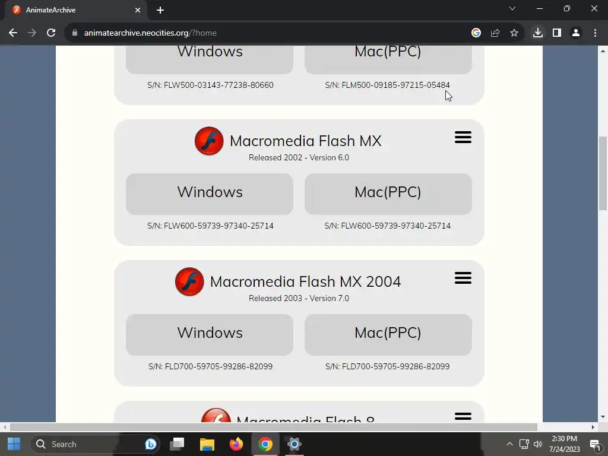
Task: Click the taskbar Search box
Action: [95, 444]
